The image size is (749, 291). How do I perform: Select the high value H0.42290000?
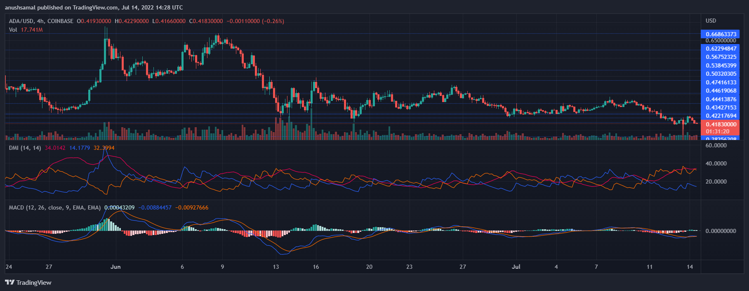(x=132, y=21)
